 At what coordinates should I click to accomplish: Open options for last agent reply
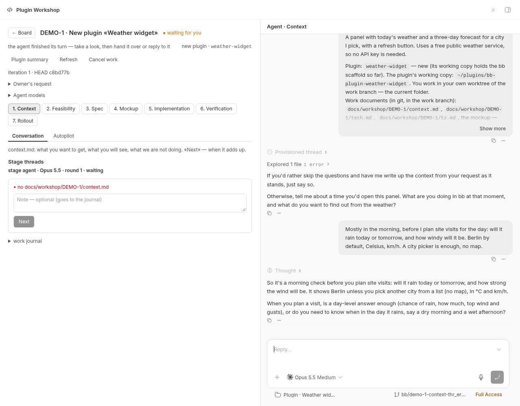click(279, 320)
